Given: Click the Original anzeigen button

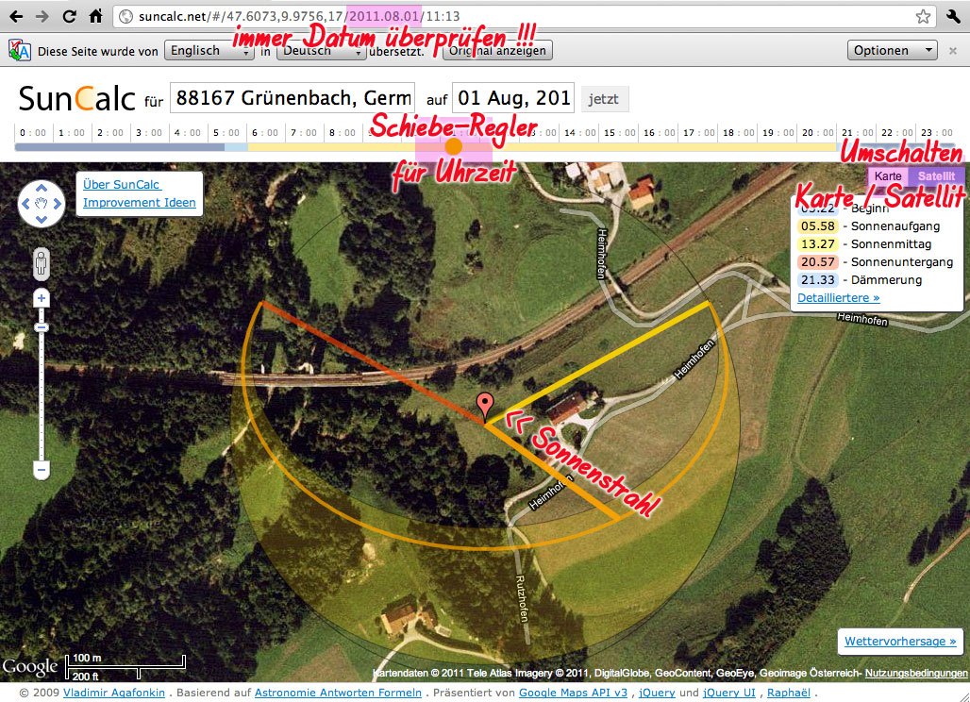Looking at the screenshot, I should point(497,51).
